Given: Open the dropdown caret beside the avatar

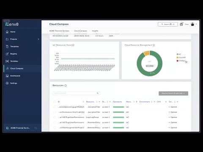Looking at the screenshot, I should (x=196, y=24).
